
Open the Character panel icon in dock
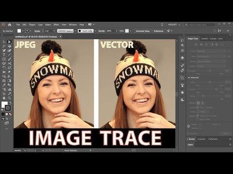pos(183,50)
